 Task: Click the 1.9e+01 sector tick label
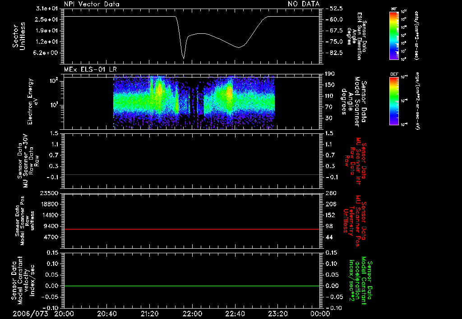click(47, 31)
